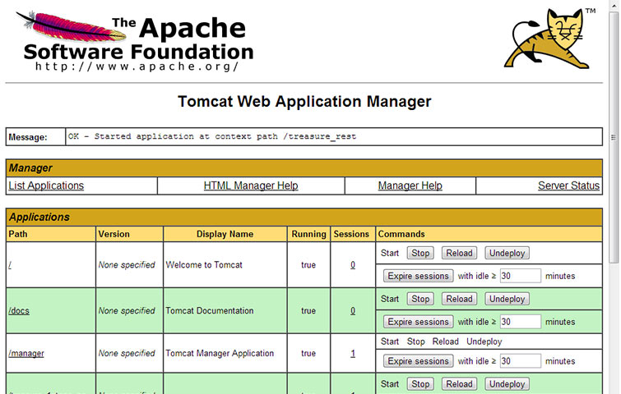Open HTML Manager Help link
Viewport: 621px width, 394px height.
(251, 186)
